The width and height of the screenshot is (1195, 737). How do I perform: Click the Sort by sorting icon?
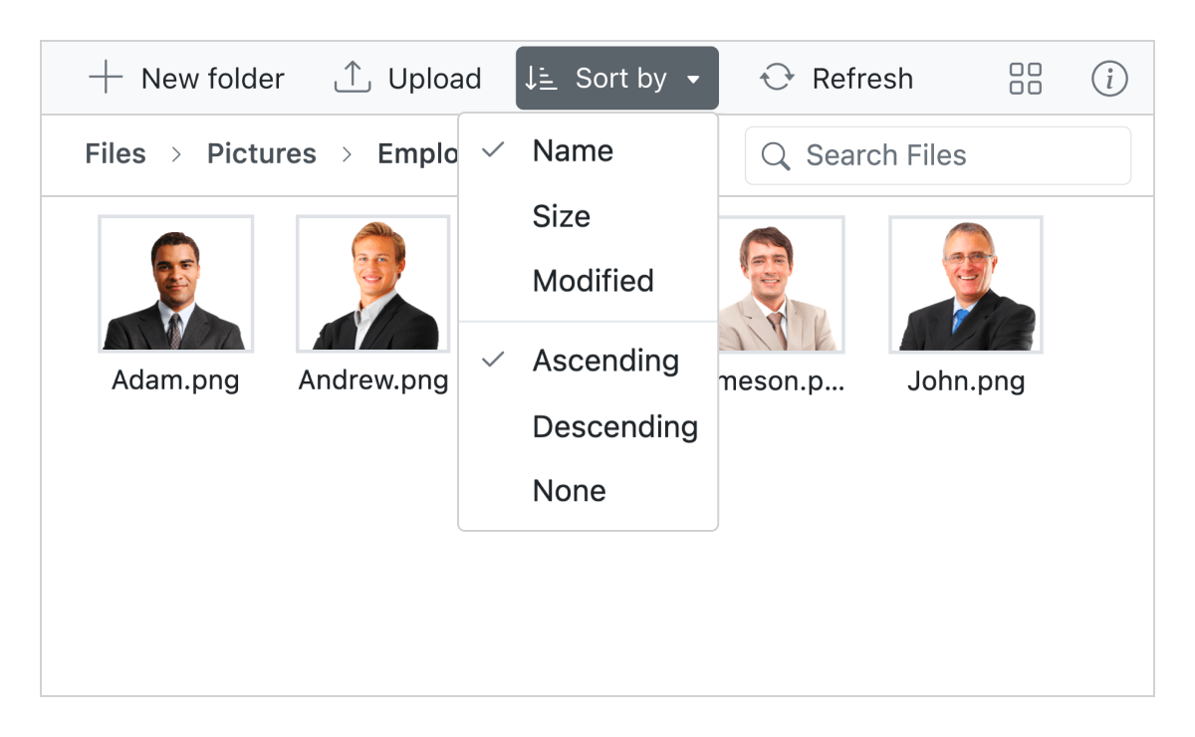tap(541, 78)
